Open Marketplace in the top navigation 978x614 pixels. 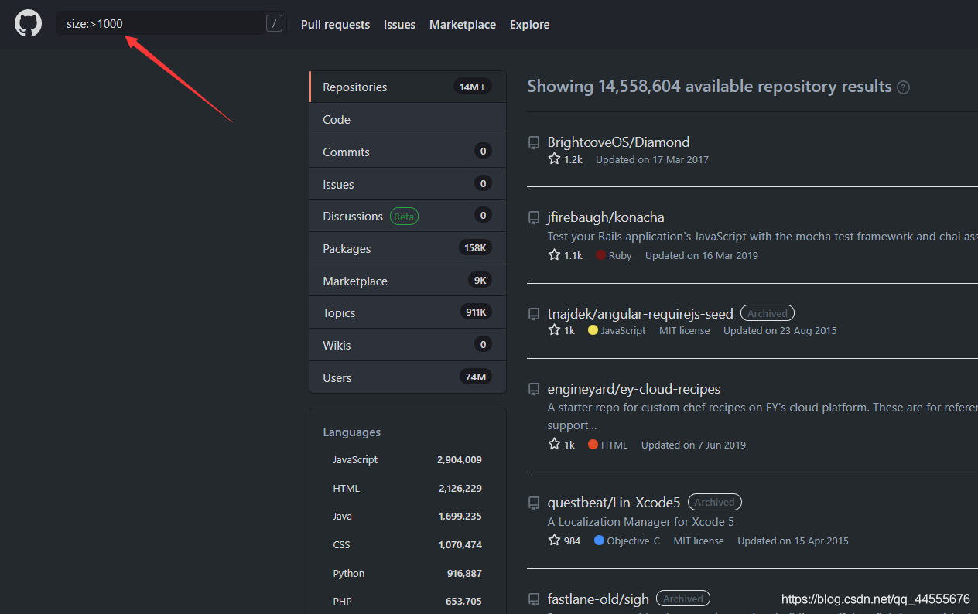click(463, 25)
